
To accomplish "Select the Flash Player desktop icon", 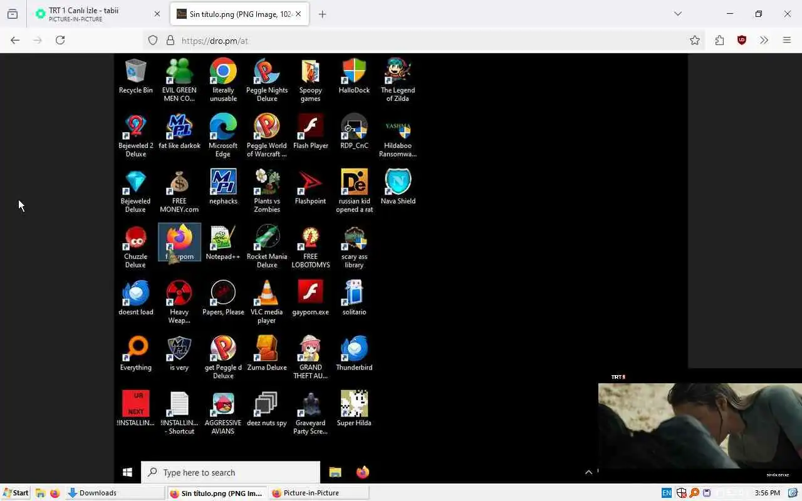I will pos(310,132).
